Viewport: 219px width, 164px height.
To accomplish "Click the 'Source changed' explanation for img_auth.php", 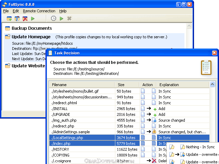I will coord(172,120).
